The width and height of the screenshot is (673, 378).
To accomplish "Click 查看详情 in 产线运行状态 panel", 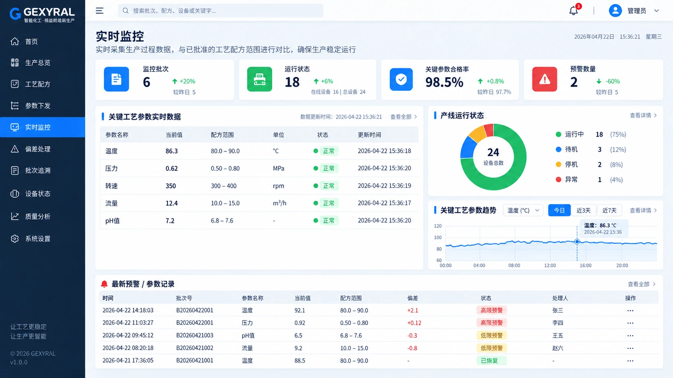I will (x=643, y=115).
